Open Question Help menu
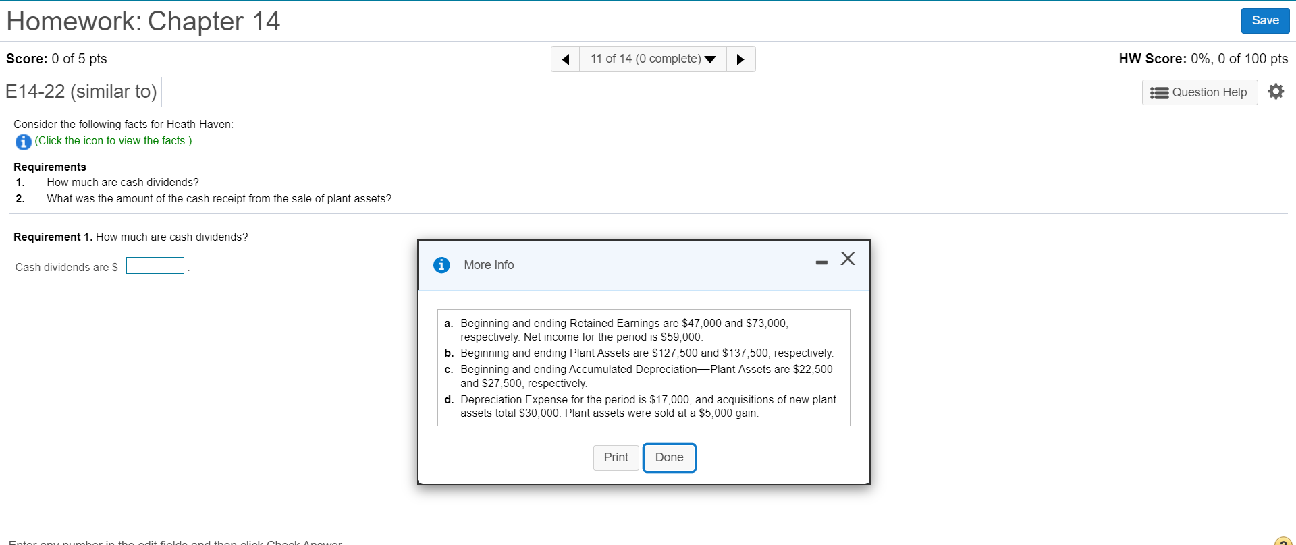Viewport: 1296px width, 545px height. pyautogui.click(x=1199, y=92)
